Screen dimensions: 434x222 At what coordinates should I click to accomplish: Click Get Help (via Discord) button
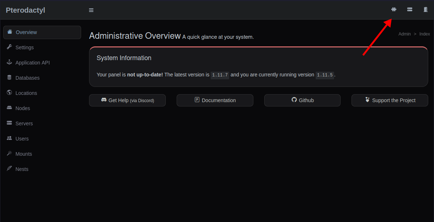pos(127,100)
